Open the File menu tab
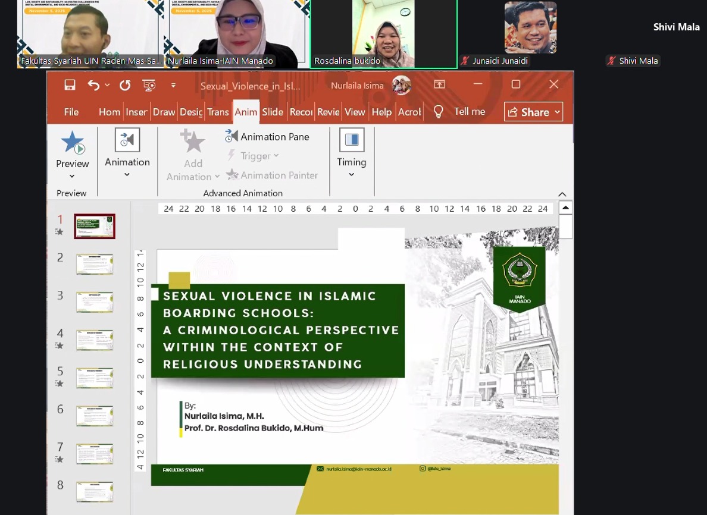Screen dimensions: 707x515 [x=71, y=112]
